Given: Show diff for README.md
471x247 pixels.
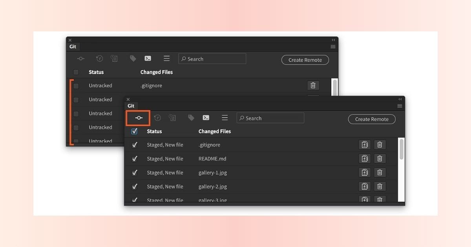Looking at the screenshot, I should (x=365, y=159).
